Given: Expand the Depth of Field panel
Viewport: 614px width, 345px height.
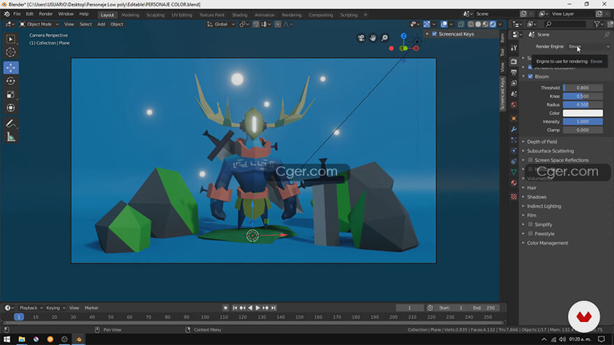Looking at the screenshot, I should pos(541,141).
